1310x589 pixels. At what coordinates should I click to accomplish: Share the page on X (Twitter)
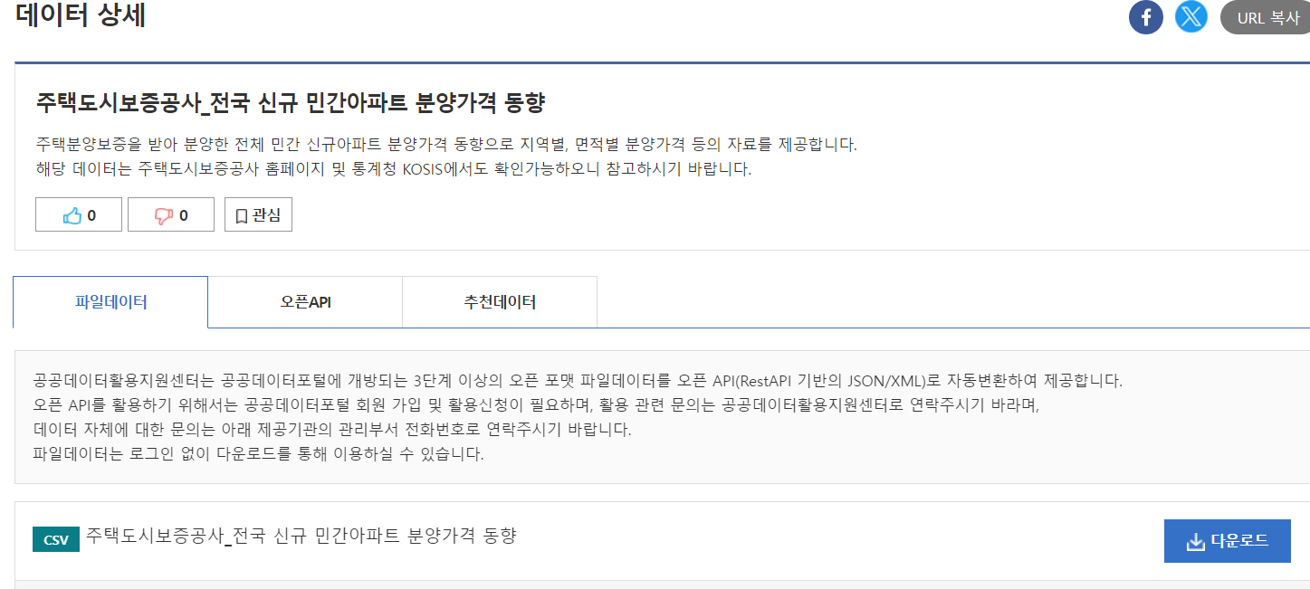coord(1191,17)
